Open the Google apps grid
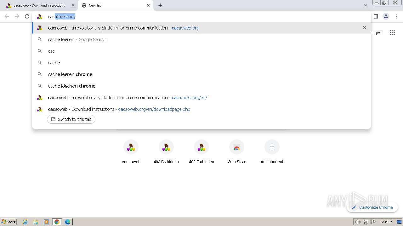This screenshot has width=403, height=226. click(x=392, y=33)
